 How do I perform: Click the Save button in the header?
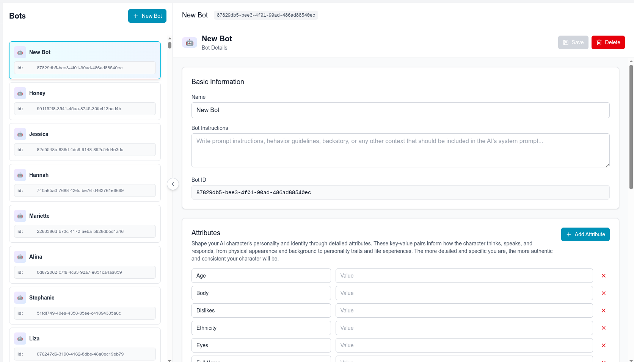(x=573, y=42)
